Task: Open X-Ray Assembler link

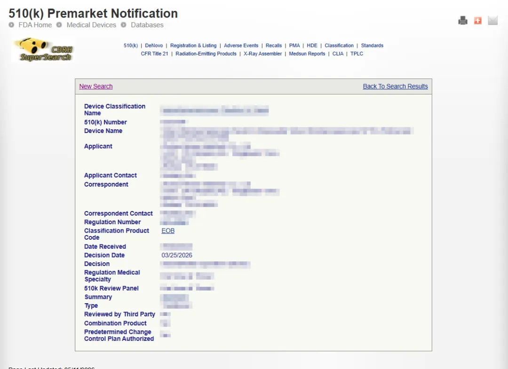Action: click(263, 54)
